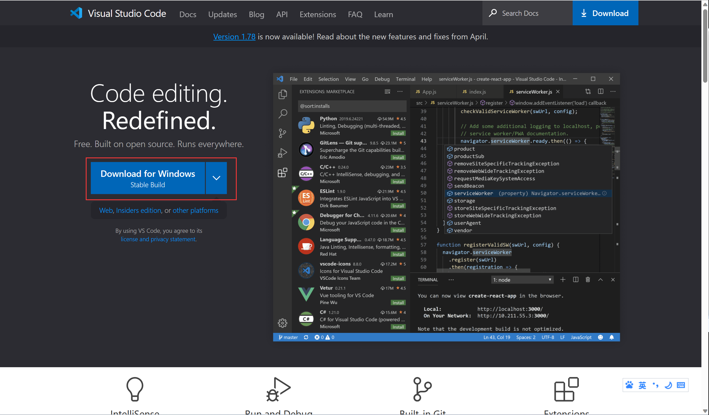Screen dimensions: 709x415
Task: Expand the download options chevron dropdown
Action: pyautogui.click(x=216, y=178)
